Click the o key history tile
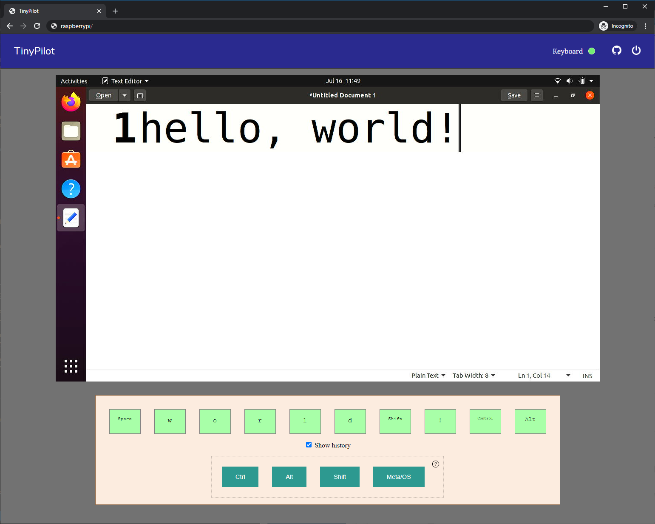Viewport: 655px width, 524px height. [x=215, y=421]
